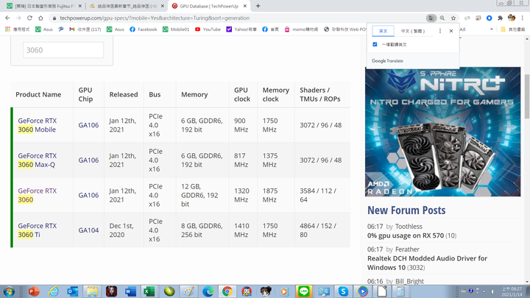This screenshot has width=530, height=298.
Task: Open PowerPoint from the taskbar
Action: (34, 291)
